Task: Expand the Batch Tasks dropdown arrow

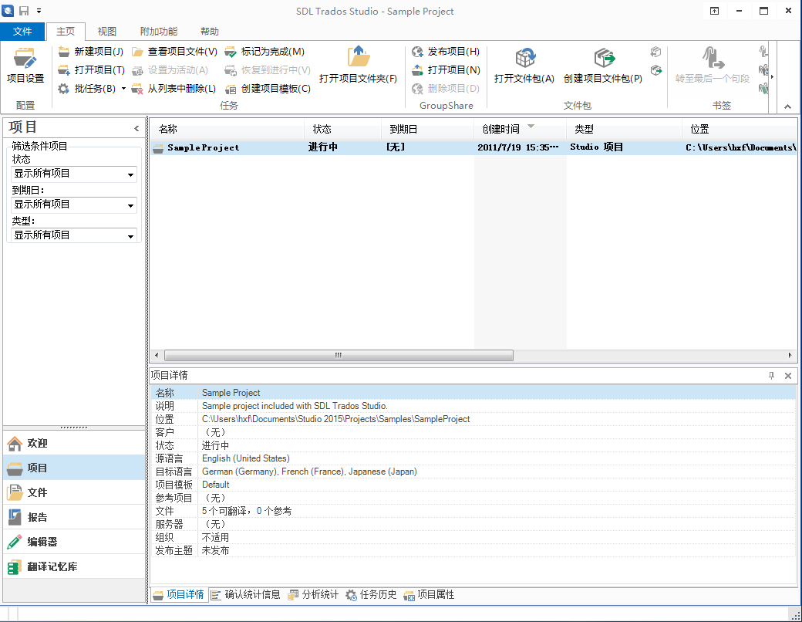Action: click(x=123, y=89)
